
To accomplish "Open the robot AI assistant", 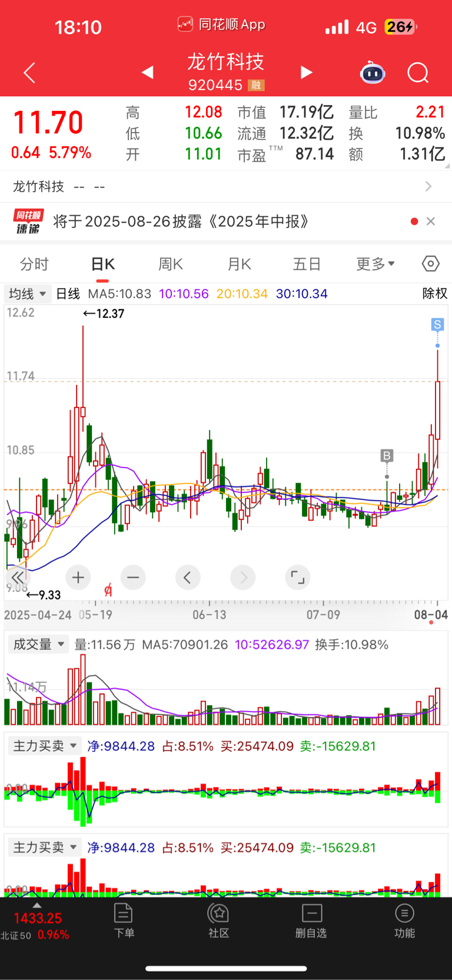I will coord(373,73).
